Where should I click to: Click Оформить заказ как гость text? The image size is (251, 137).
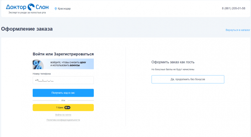tap(173, 62)
